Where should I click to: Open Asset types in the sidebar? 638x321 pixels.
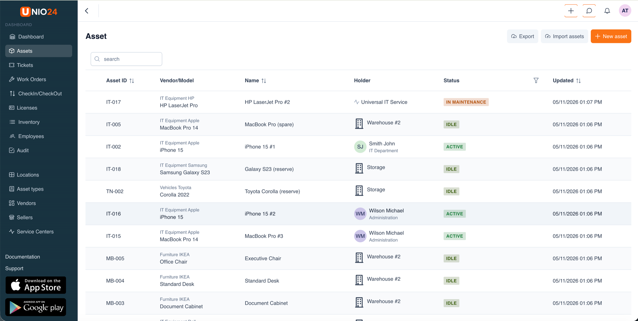[39, 189]
